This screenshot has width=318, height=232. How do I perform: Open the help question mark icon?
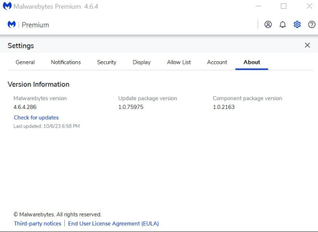coord(312,25)
